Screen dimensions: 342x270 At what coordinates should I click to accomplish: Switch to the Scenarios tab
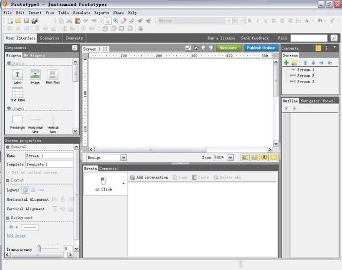point(50,38)
